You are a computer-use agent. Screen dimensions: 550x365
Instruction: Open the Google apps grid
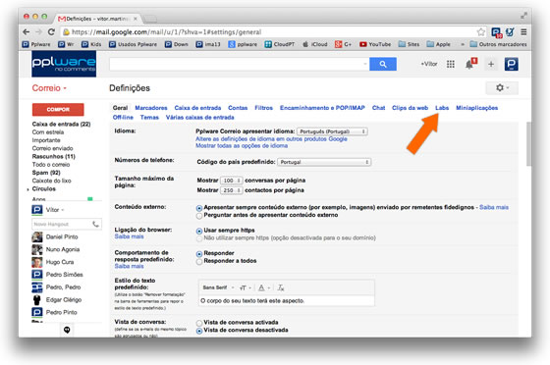[451, 64]
